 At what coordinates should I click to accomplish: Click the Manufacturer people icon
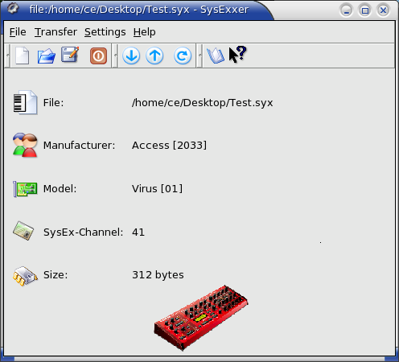25,145
